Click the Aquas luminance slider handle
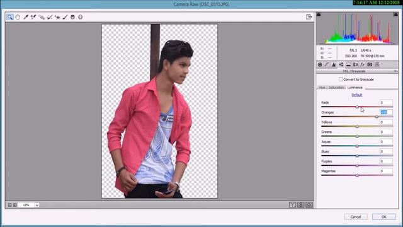The height and width of the screenshot is (227, 403). [357, 146]
